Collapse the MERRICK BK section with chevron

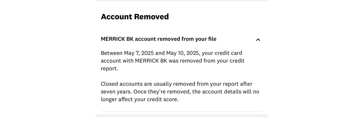[x=258, y=40]
